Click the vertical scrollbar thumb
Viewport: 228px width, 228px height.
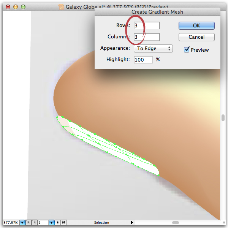[x=223, y=118]
